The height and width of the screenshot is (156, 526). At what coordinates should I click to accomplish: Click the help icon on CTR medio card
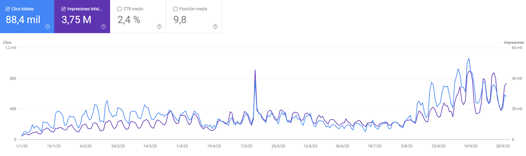pyautogui.click(x=159, y=27)
